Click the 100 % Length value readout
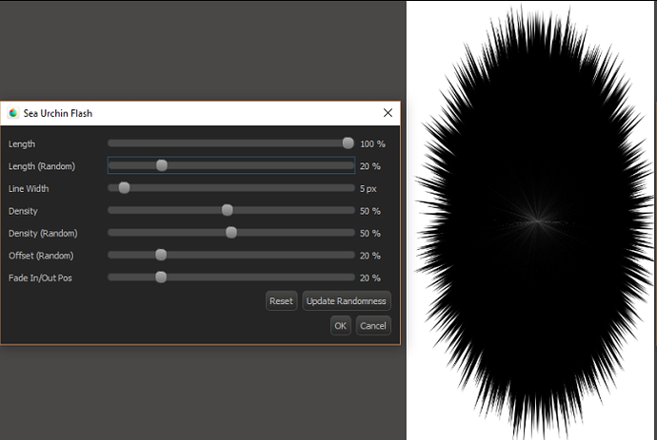The image size is (657, 440). pyautogui.click(x=371, y=144)
